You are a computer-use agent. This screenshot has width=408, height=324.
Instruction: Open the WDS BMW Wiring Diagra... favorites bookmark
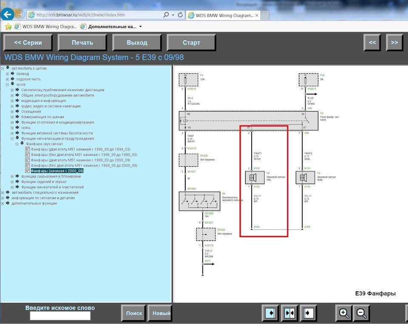point(46,26)
